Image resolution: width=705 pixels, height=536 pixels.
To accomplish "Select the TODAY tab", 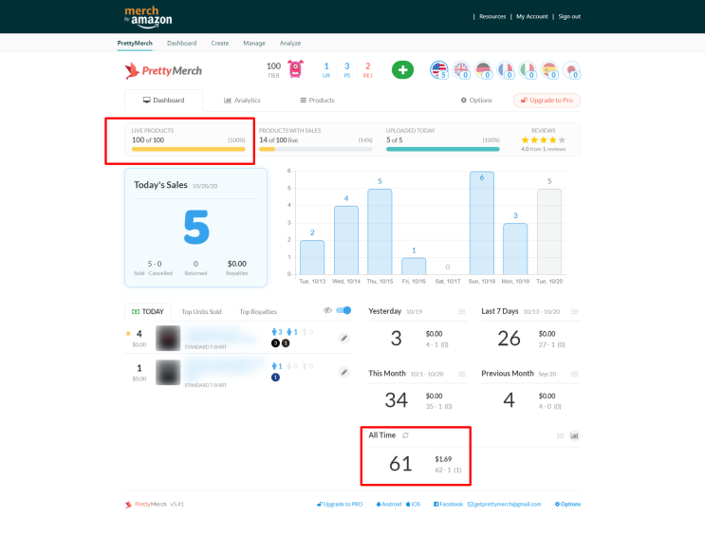I will pos(148,311).
